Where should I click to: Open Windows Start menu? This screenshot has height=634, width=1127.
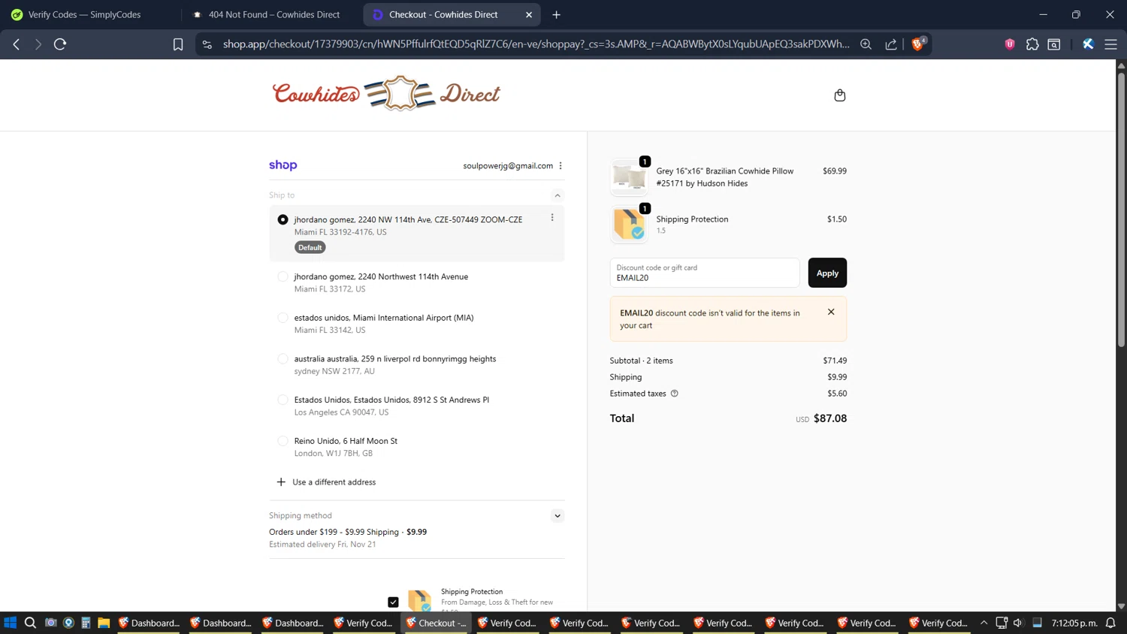click(x=11, y=623)
